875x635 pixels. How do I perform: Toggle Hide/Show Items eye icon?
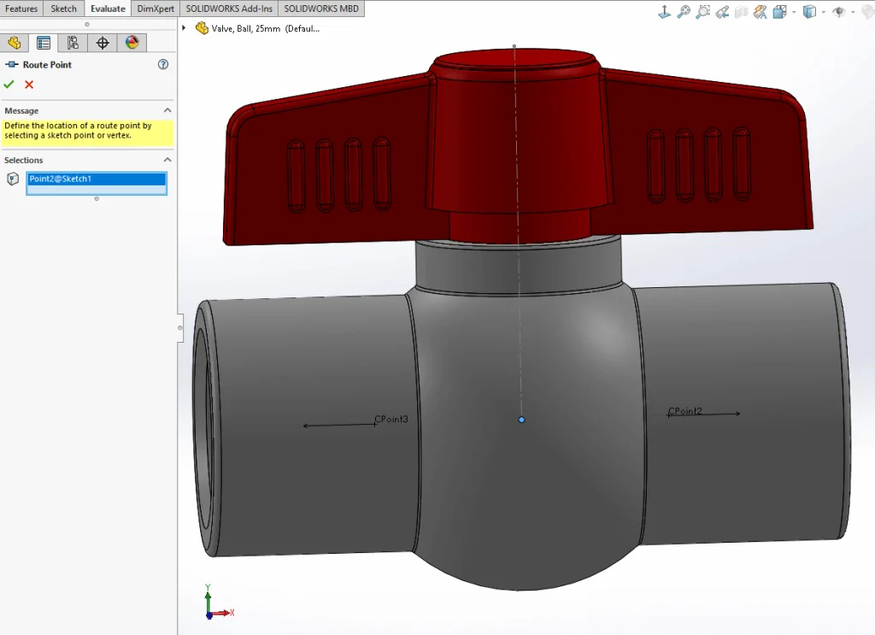point(839,12)
